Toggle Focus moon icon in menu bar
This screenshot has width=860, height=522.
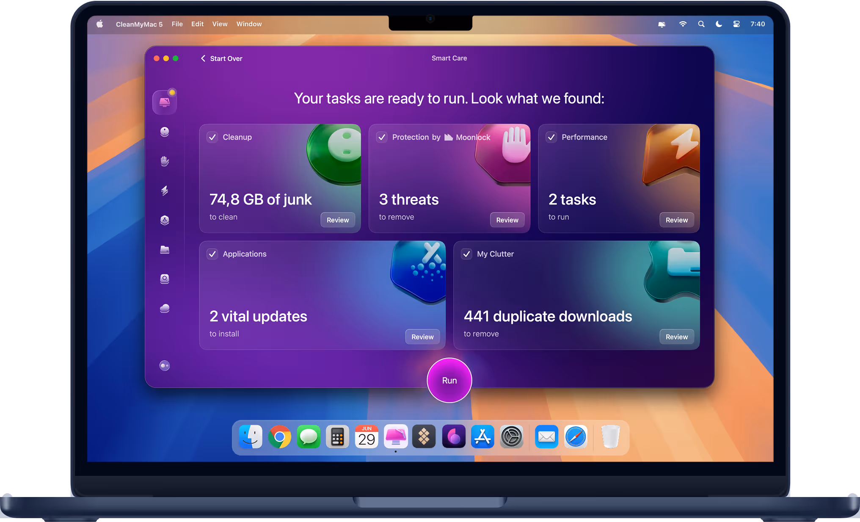[x=719, y=24]
